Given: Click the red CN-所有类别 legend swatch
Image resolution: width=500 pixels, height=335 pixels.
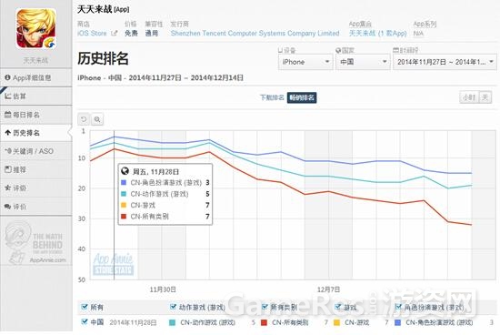Looking at the screenshot, I should coord(264,322).
